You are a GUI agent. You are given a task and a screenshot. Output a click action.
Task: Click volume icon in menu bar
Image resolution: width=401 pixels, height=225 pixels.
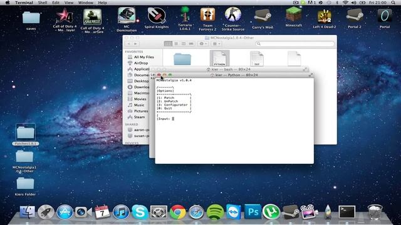point(353,2)
